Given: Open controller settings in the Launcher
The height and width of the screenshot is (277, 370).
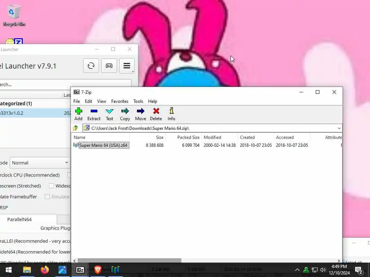Looking at the screenshot, I should coord(109,66).
